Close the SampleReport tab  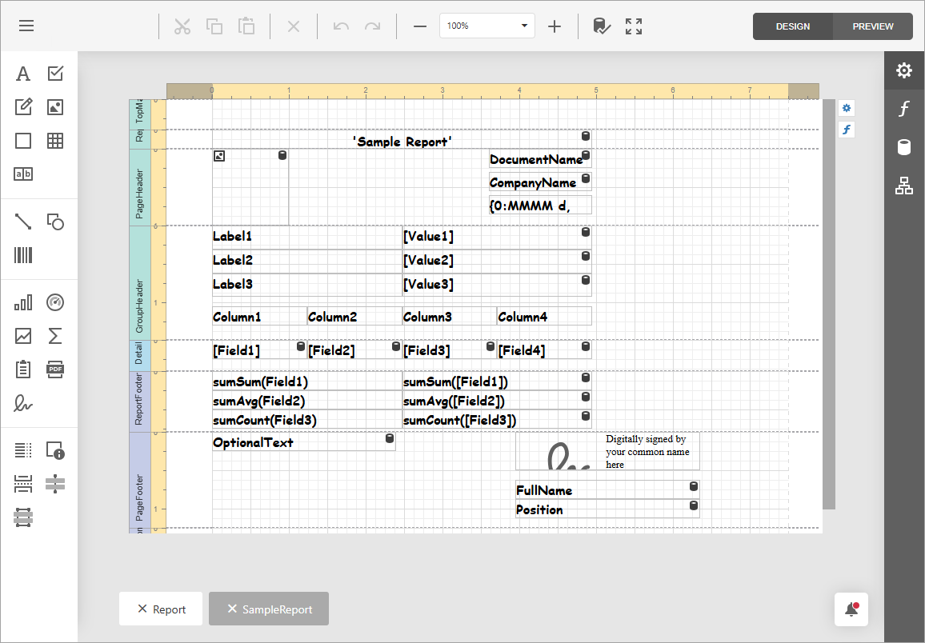[232, 609]
